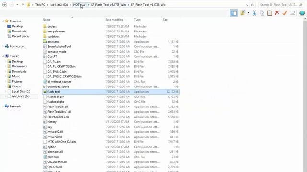Image resolution: width=307 pixels, height=172 pixels.
Task: Click the Cut scissors icon
Action: pyautogui.click(x=254, y=13)
